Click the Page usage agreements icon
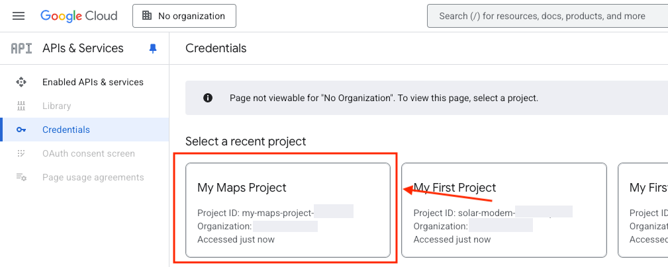 (x=21, y=178)
